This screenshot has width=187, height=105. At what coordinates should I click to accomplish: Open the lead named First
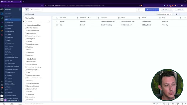pos(61,25)
